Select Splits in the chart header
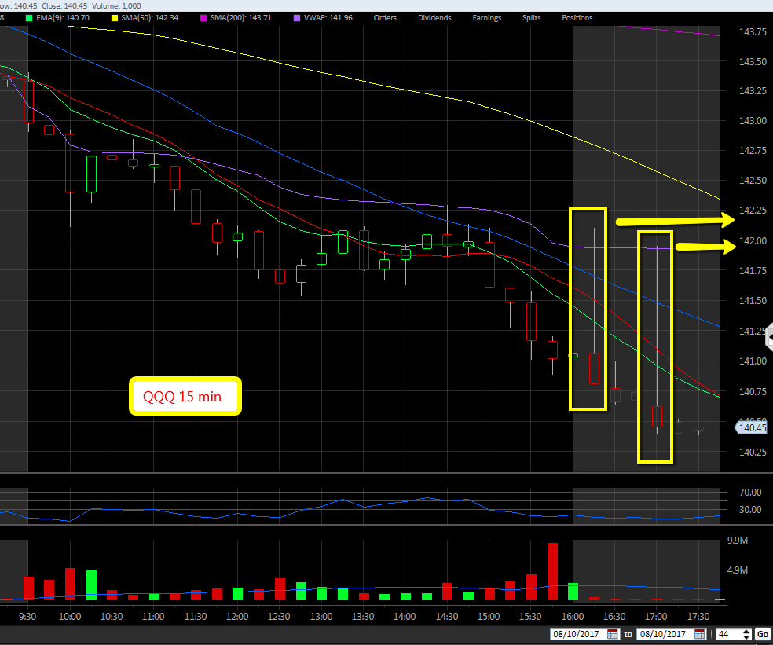This screenshot has height=645, width=773. tap(532, 17)
